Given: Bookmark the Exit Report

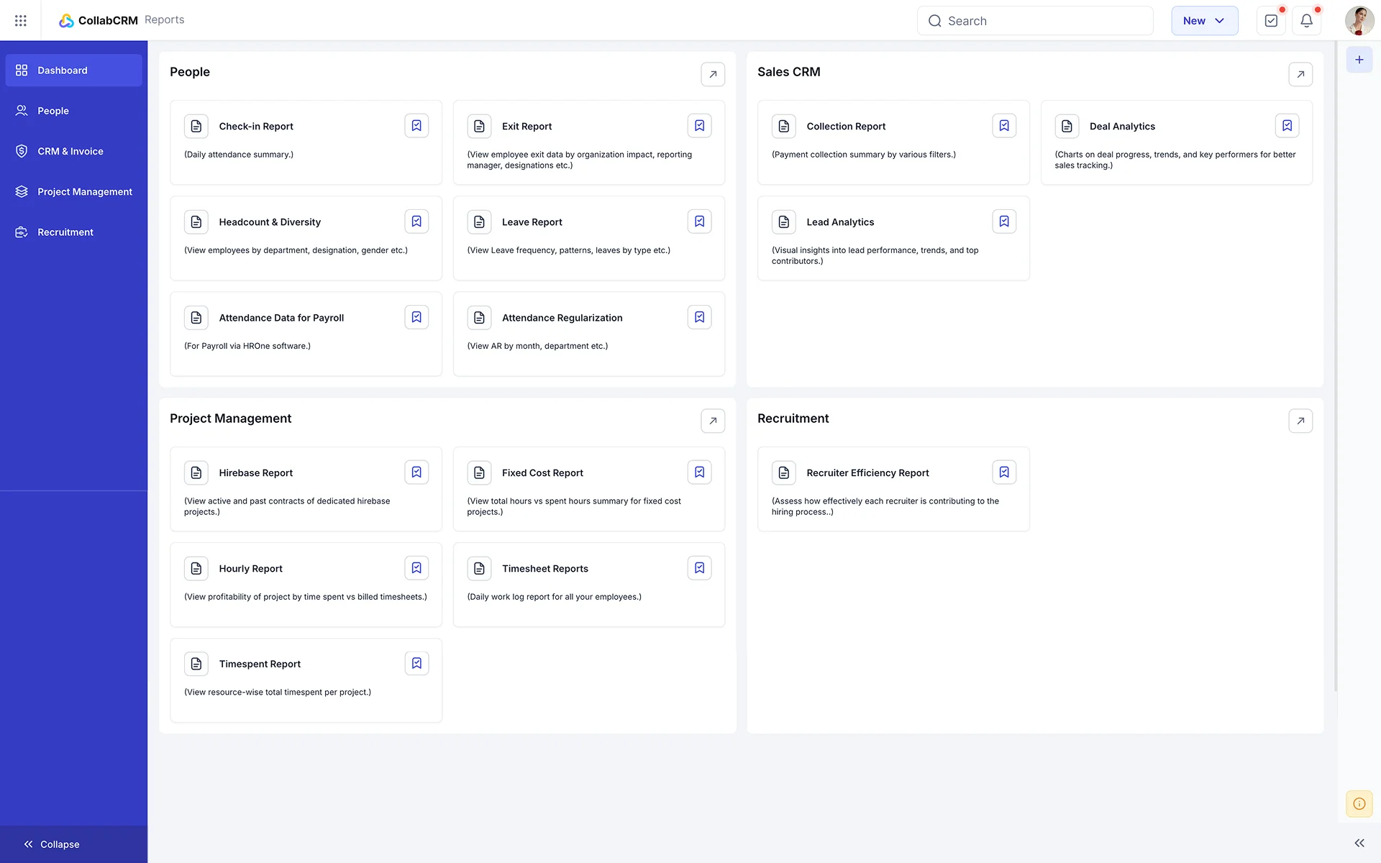Looking at the screenshot, I should click(699, 125).
